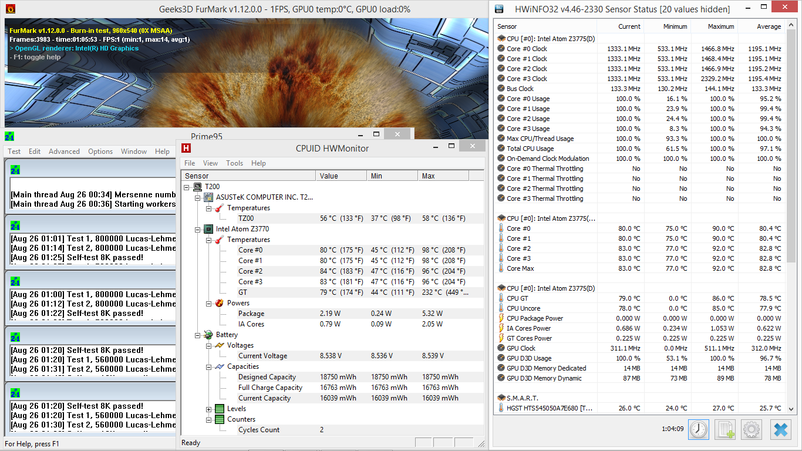Collapse the Powers node in HWMonitor
Viewport: 802px width, 451px height.
coord(208,303)
